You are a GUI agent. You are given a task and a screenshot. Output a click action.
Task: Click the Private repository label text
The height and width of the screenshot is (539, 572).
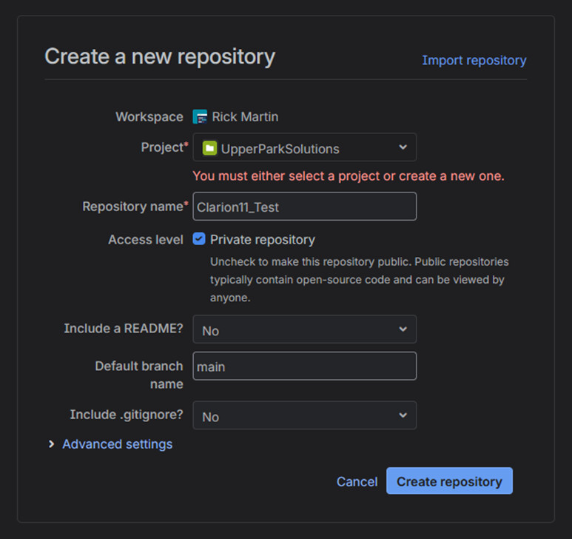coord(262,240)
